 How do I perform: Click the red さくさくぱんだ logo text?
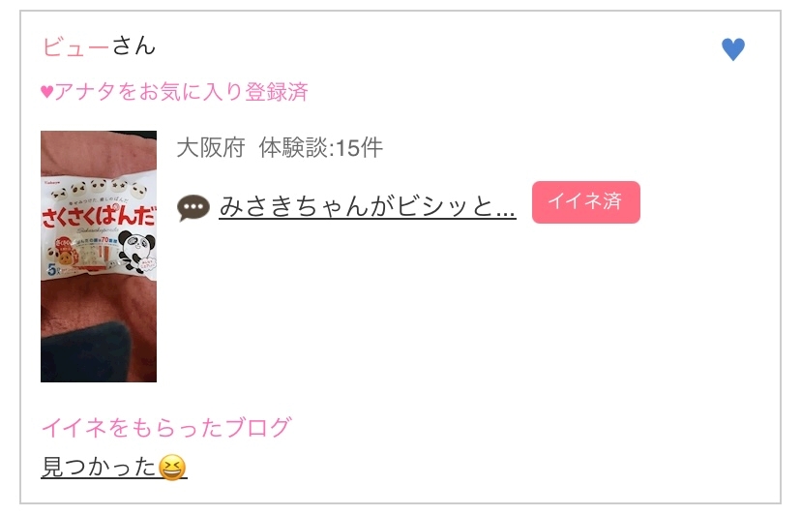click(99, 216)
